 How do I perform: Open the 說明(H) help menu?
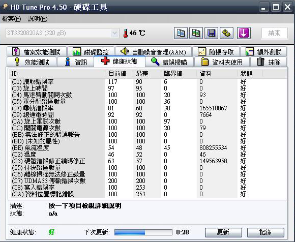pos(38,19)
